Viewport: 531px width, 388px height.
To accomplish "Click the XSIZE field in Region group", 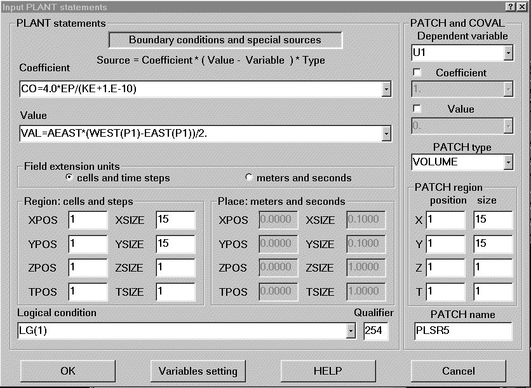I will [175, 220].
